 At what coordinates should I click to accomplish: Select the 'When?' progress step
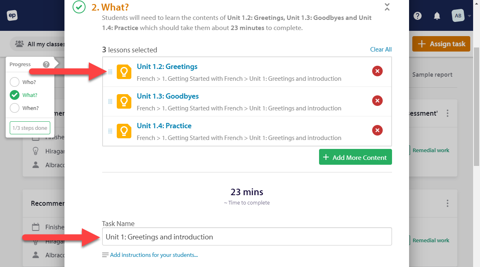tap(24, 108)
